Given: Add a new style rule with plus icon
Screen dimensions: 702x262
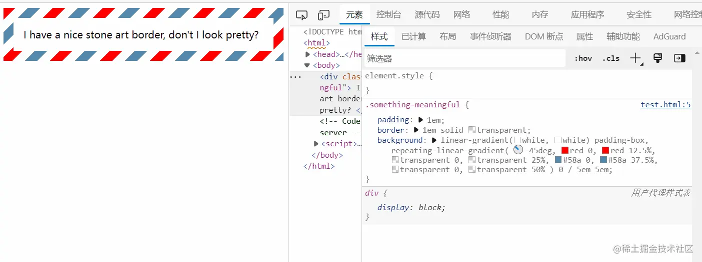Looking at the screenshot, I should 636,58.
